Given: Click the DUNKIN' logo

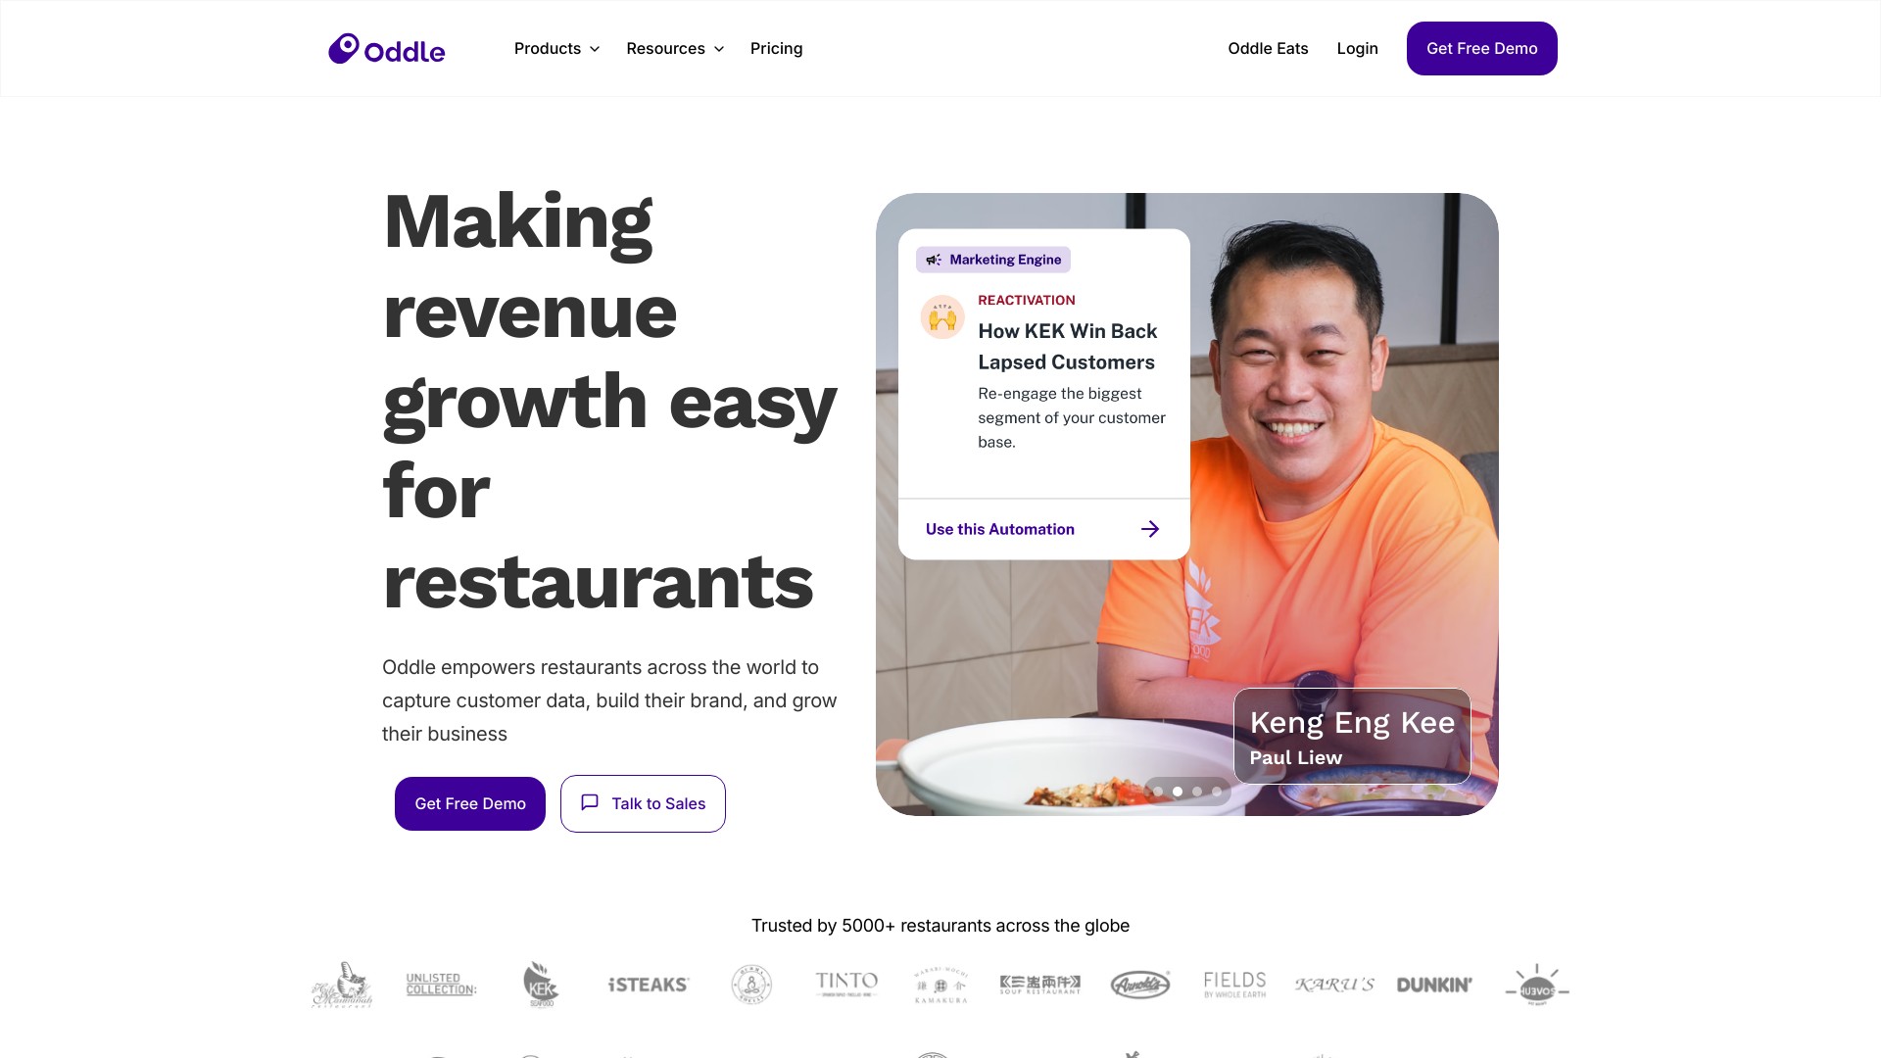Looking at the screenshot, I should (x=1434, y=985).
